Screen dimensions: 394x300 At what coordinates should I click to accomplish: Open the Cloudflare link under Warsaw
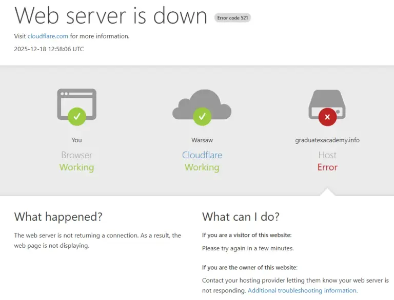tap(202, 155)
